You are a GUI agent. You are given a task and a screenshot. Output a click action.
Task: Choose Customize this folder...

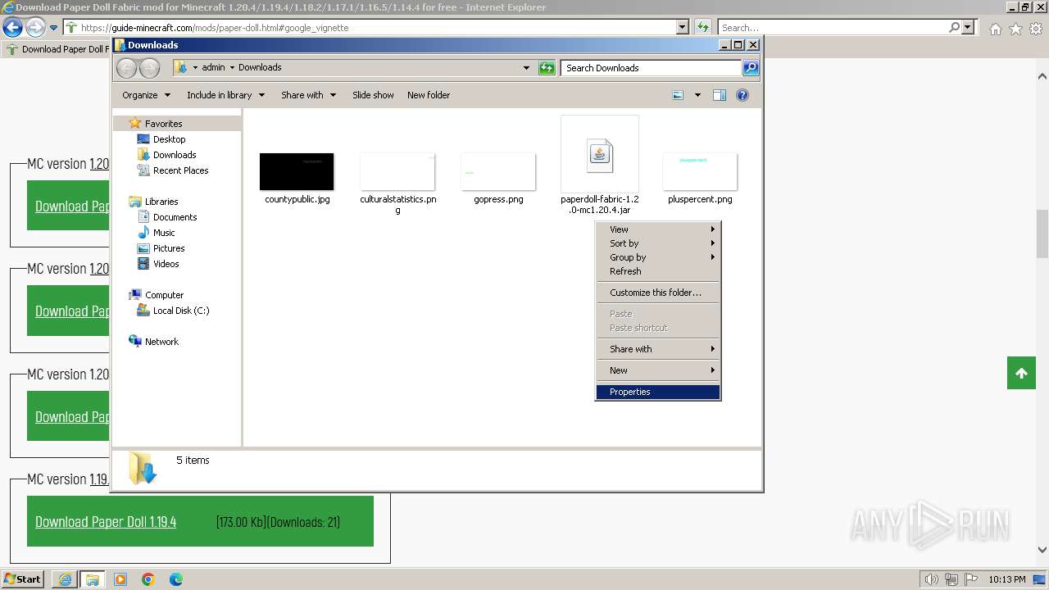(x=658, y=293)
